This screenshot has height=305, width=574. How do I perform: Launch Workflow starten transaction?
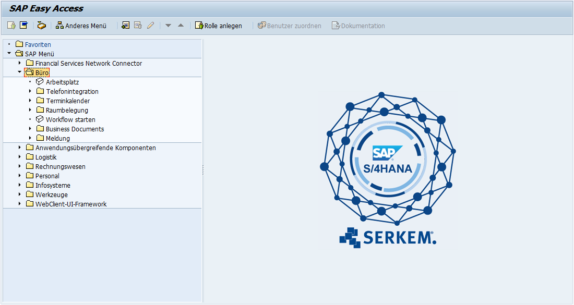pyautogui.click(x=70, y=120)
